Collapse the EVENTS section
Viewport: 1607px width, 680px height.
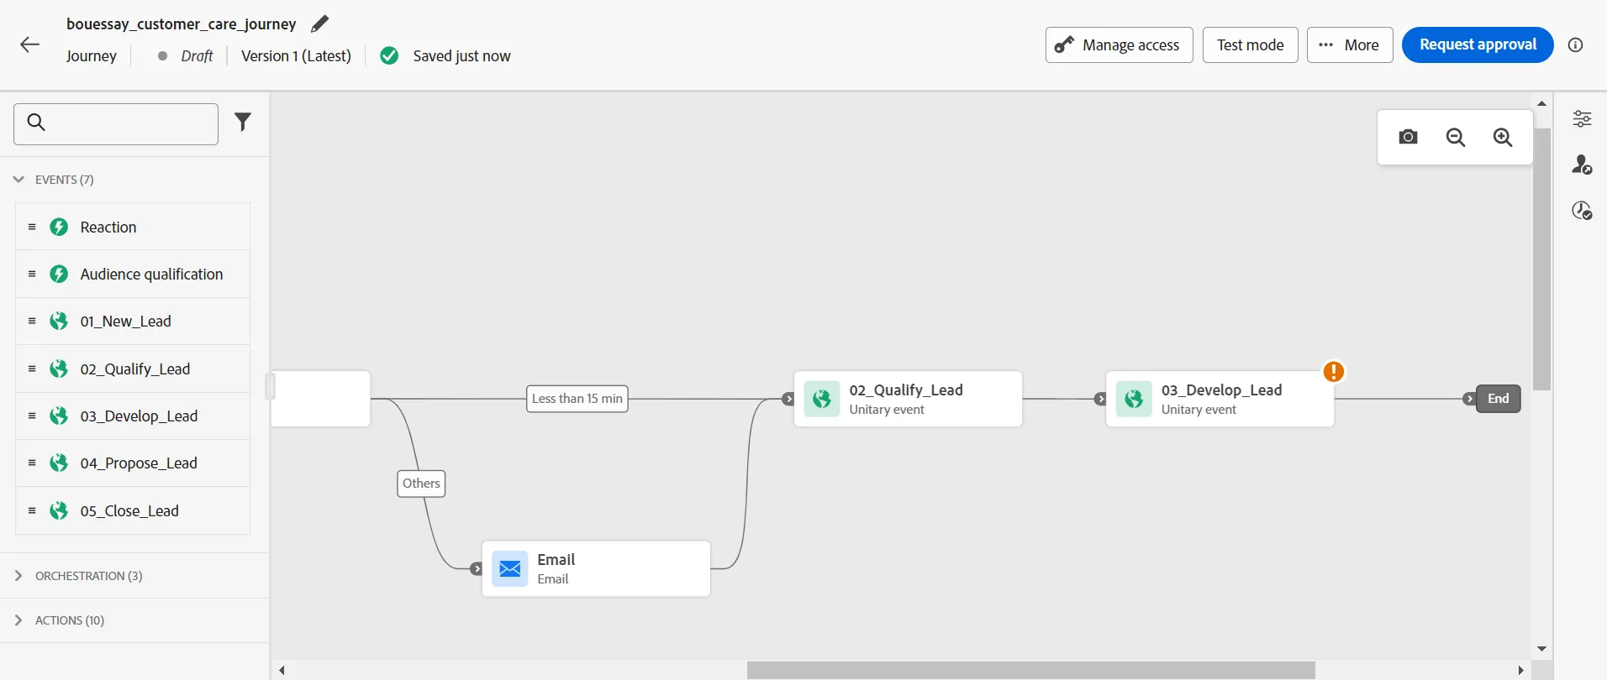click(x=18, y=180)
